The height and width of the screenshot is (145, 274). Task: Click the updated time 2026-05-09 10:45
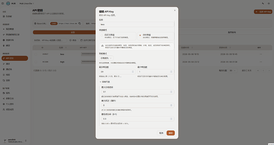pyautogui.click(x=229, y=54)
